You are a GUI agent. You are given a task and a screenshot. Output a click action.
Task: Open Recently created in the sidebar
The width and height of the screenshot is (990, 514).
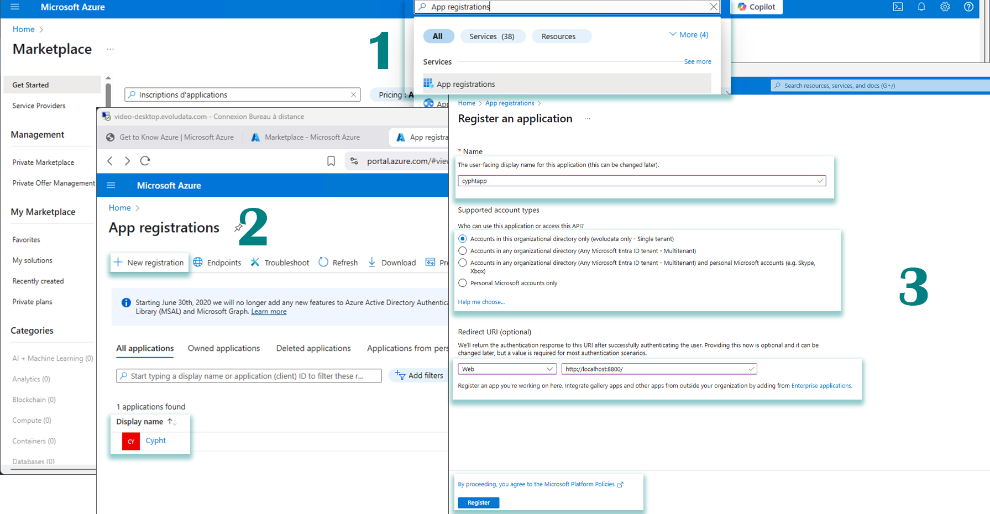[38, 281]
